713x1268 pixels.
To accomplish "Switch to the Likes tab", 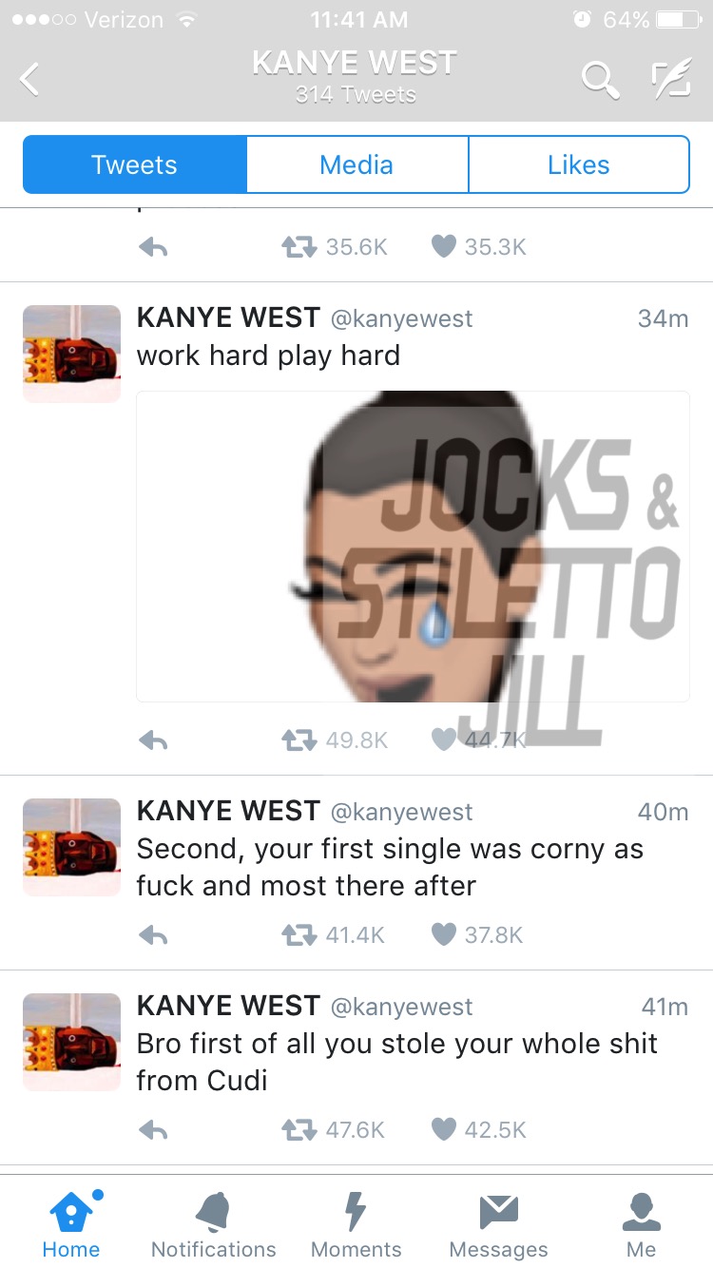I will point(578,164).
